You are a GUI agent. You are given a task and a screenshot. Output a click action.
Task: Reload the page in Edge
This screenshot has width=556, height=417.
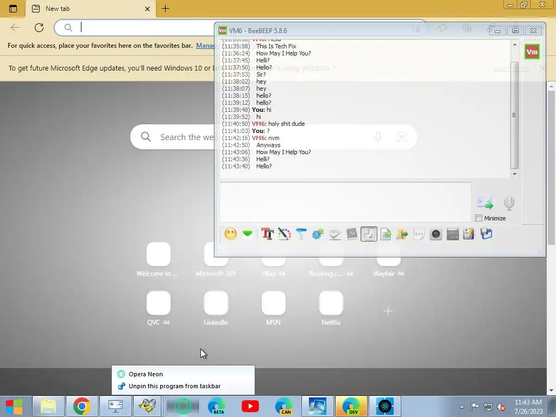[x=39, y=27]
